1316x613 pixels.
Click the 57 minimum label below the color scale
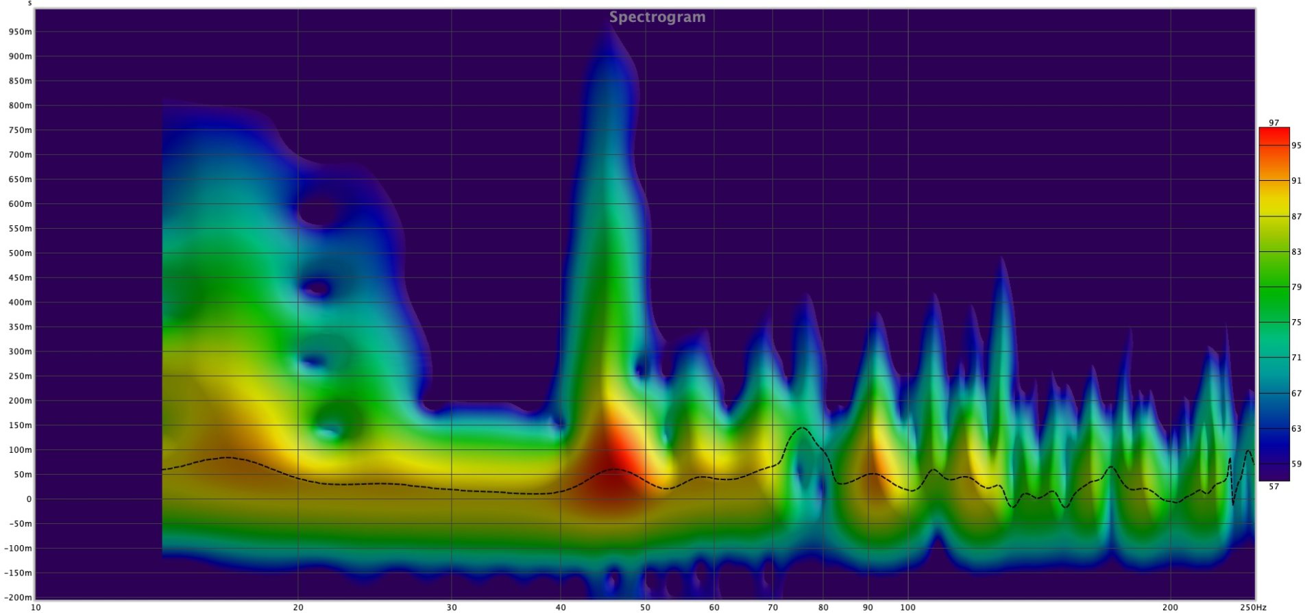coord(1274,487)
